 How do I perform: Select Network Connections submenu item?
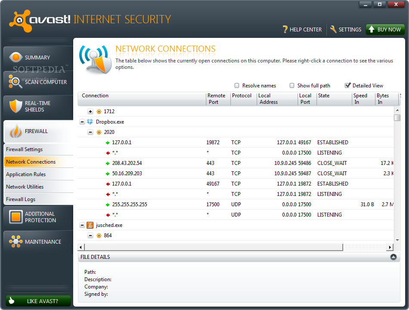coord(38,162)
